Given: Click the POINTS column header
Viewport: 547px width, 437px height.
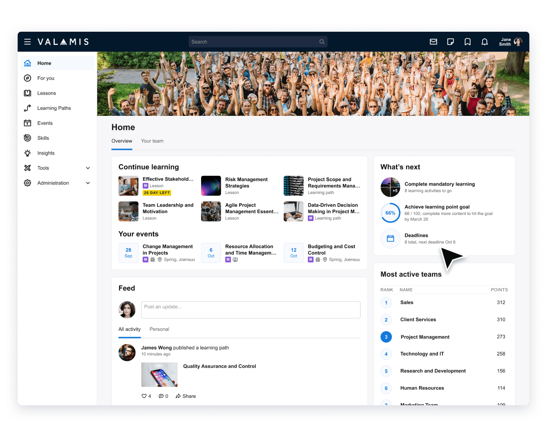Looking at the screenshot, I should 499,290.
